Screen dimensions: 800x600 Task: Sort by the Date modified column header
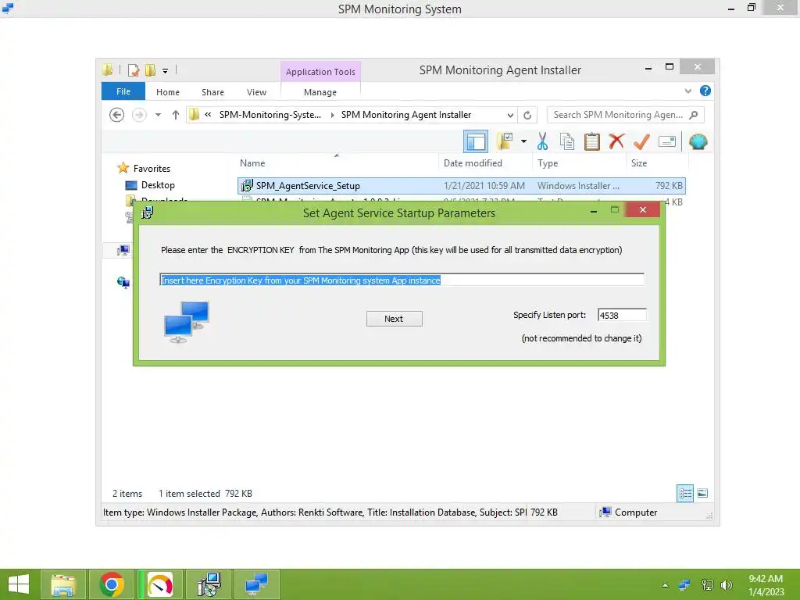[473, 163]
